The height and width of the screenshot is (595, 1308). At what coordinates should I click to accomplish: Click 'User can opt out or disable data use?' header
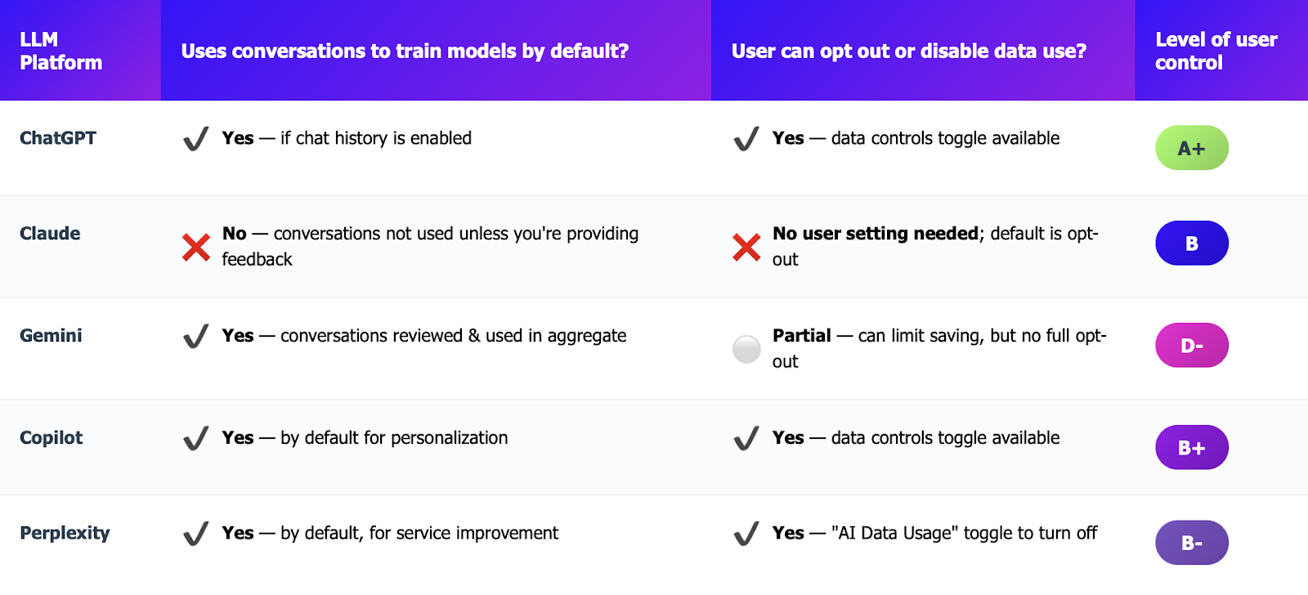[x=909, y=51]
